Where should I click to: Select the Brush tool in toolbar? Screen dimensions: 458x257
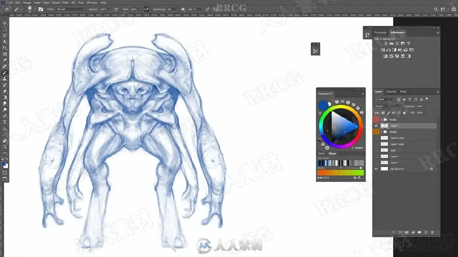tap(5, 72)
